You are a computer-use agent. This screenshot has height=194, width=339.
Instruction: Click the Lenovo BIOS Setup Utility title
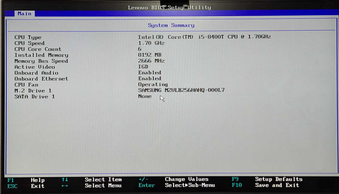169,8
